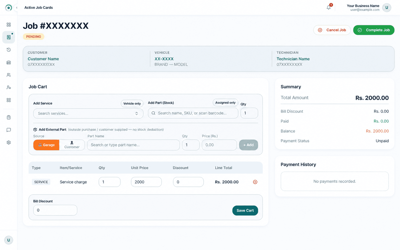Image resolution: width=400 pixels, height=250 pixels.
Task: Click the Active Job Cards breadcrumb title
Action: [x=39, y=8]
